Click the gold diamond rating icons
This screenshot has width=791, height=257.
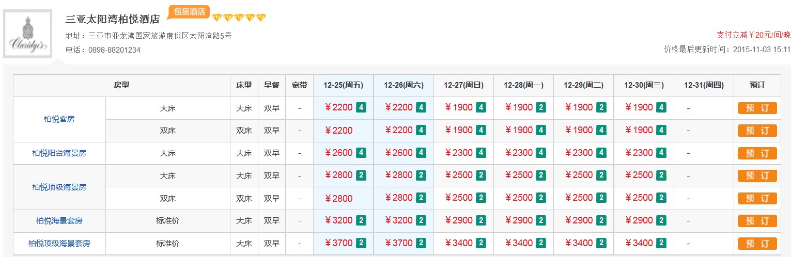click(x=239, y=18)
